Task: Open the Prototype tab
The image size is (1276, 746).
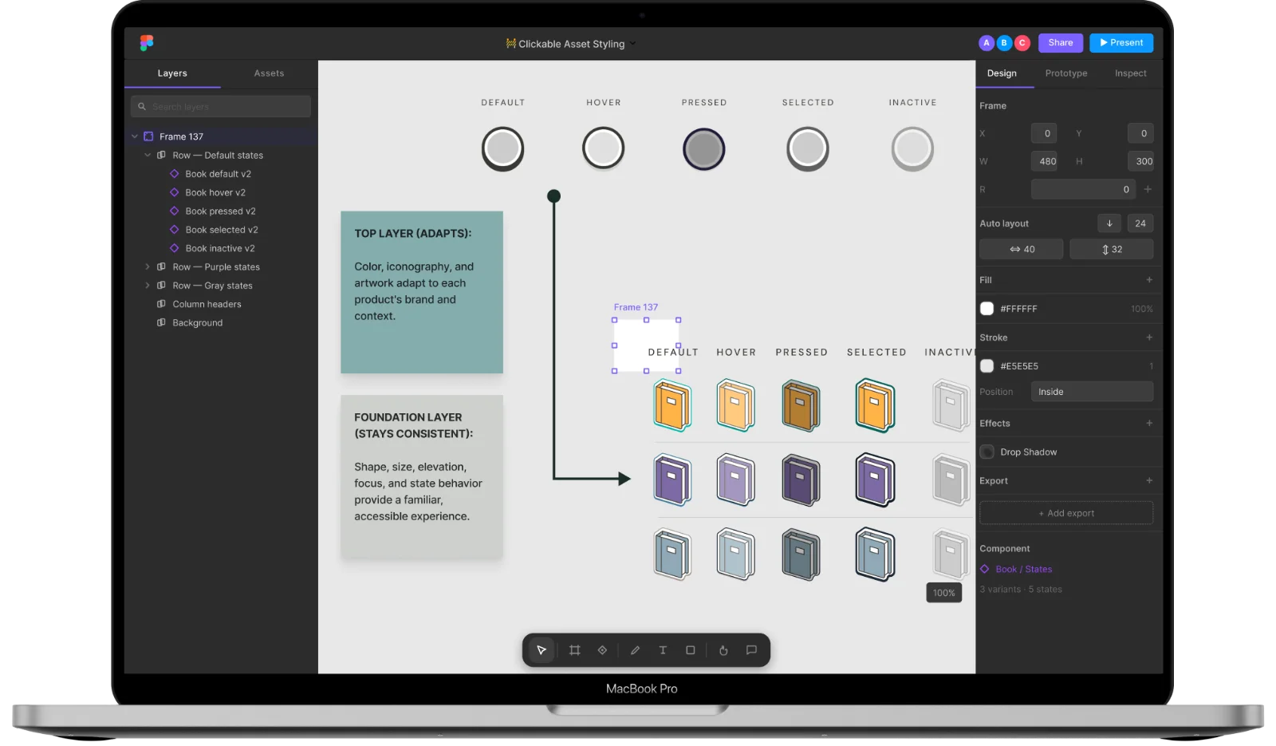Action: click(1066, 73)
